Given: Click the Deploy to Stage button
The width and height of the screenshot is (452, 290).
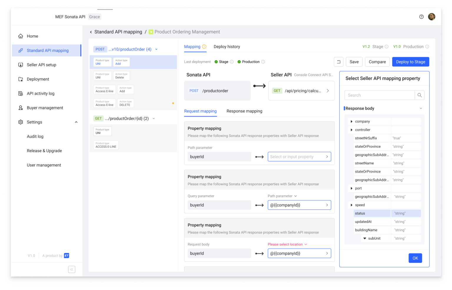Looking at the screenshot, I should click(411, 62).
